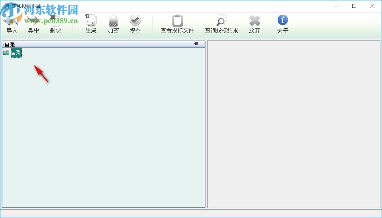Minimize the 离线投标工具 window
Screen dimensions: 382x218
point(336,6)
